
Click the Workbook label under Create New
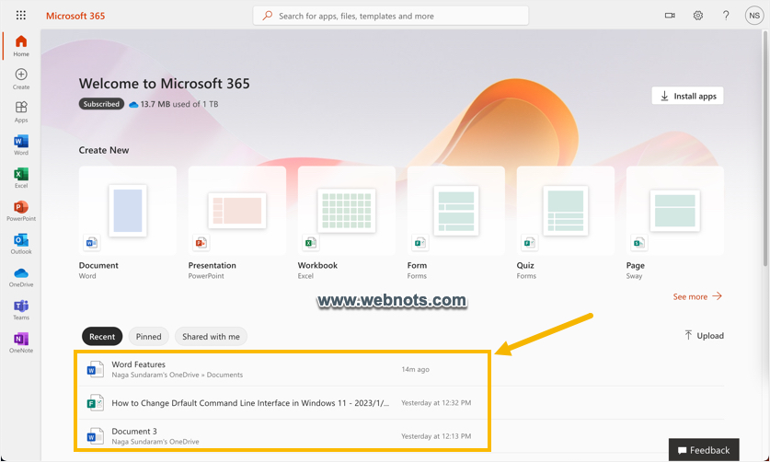point(317,265)
